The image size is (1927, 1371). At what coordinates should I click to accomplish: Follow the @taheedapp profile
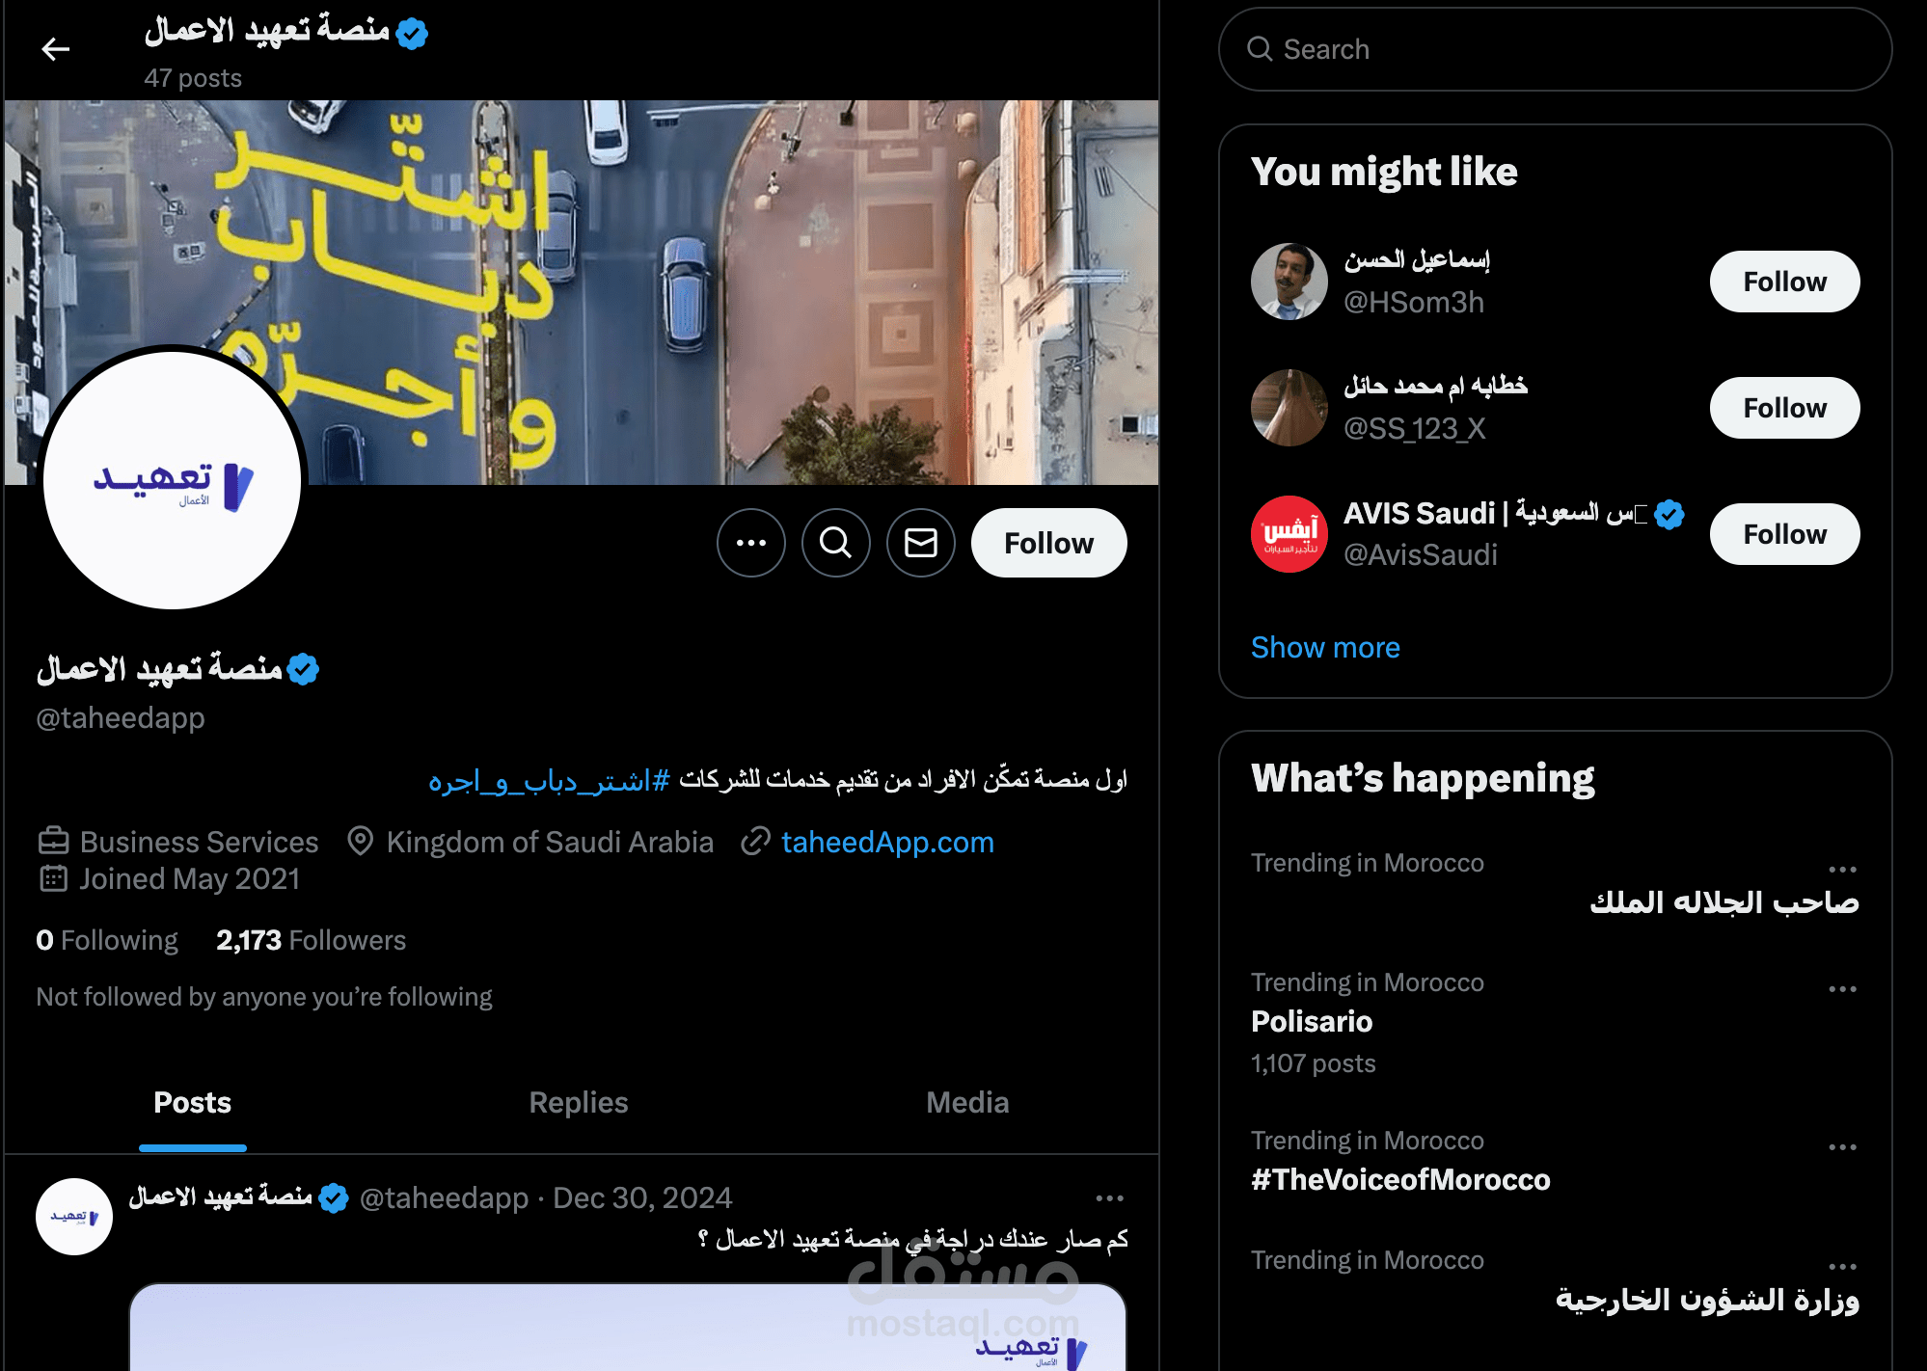(x=1048, y=543)
